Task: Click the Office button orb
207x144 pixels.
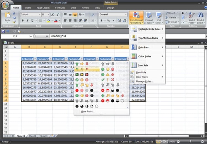Action: [x=5, y=5]
